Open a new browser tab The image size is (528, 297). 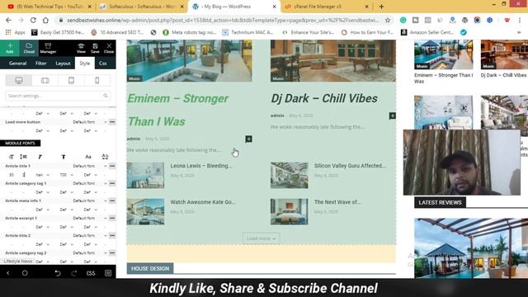[381, 7]
